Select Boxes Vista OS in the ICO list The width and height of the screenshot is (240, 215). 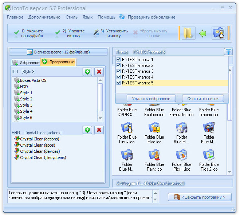click(33, 80)
